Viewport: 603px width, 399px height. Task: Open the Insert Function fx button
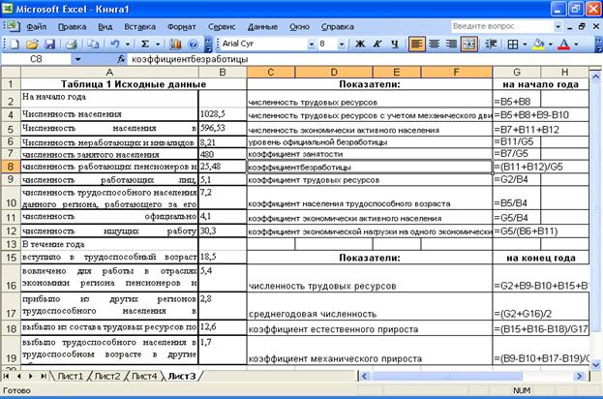[121, 59]
